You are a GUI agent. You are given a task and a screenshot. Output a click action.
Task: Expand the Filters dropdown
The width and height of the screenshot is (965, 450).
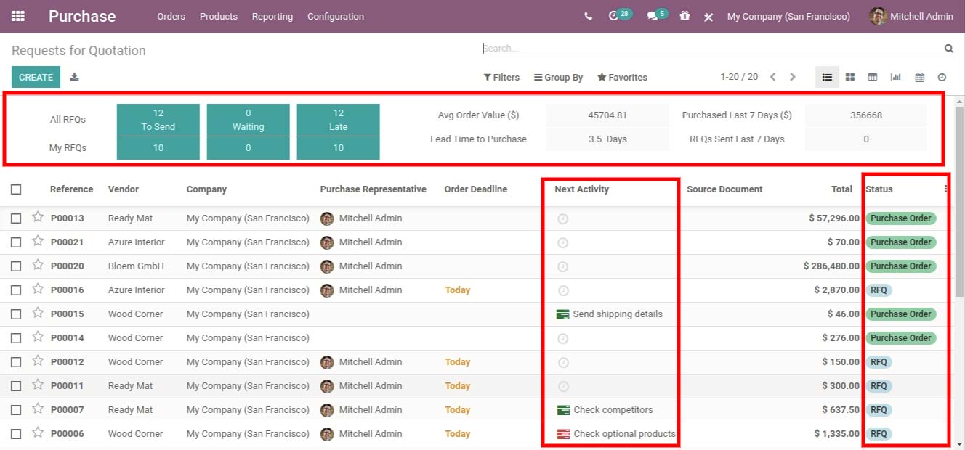[x=501, y=78]
